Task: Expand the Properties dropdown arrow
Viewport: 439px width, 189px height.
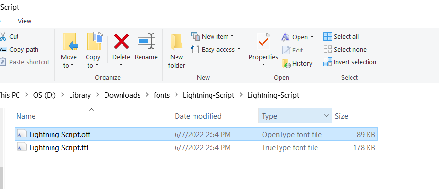Action: (x=263, y=65)
